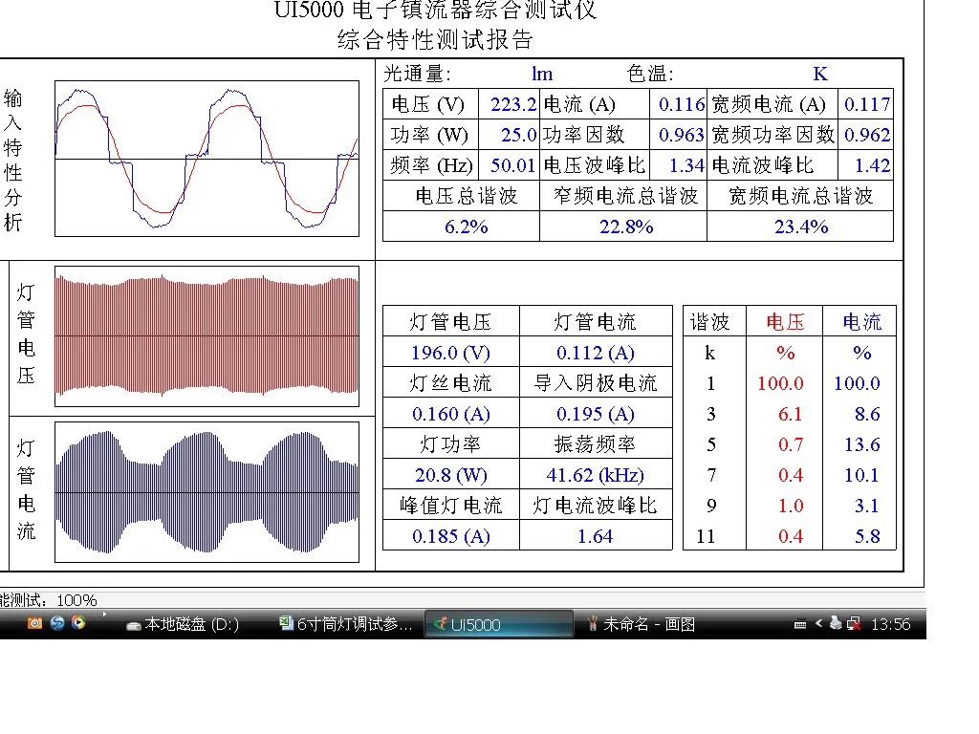Select 11th harmonic current value 5.8

[867, 537]
